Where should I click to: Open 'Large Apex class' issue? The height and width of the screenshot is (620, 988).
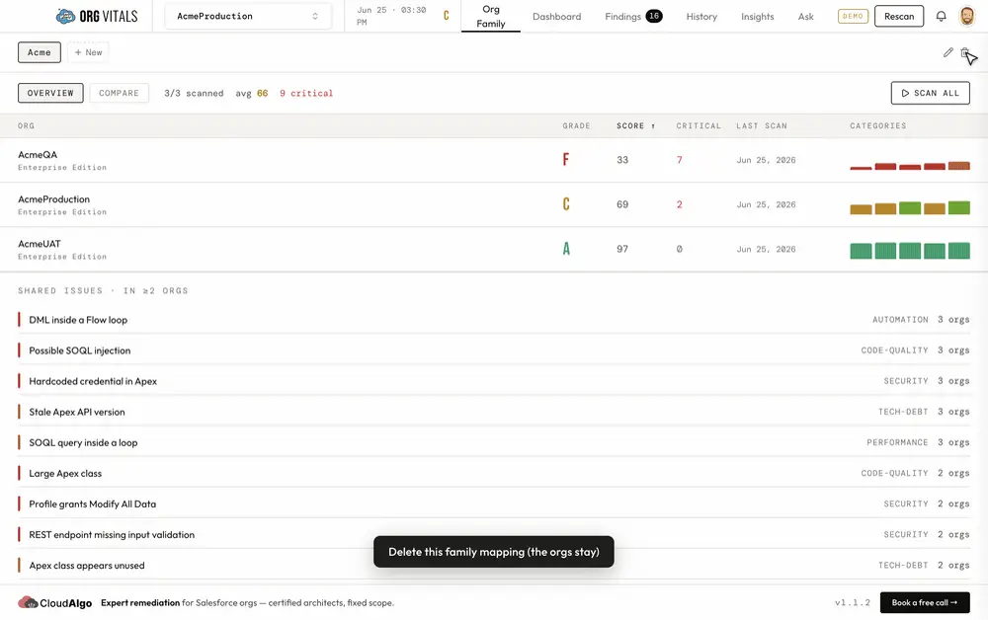(494, 473)
